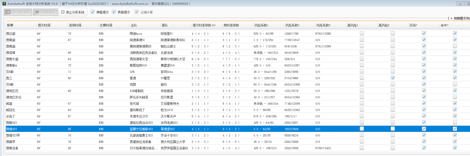The width and height of the screenshot is (470, 156).
Task: Select the 禾德米达沙尔 vs 沃尔斯沃卢 match row
Action: click(x=139, y=116)
